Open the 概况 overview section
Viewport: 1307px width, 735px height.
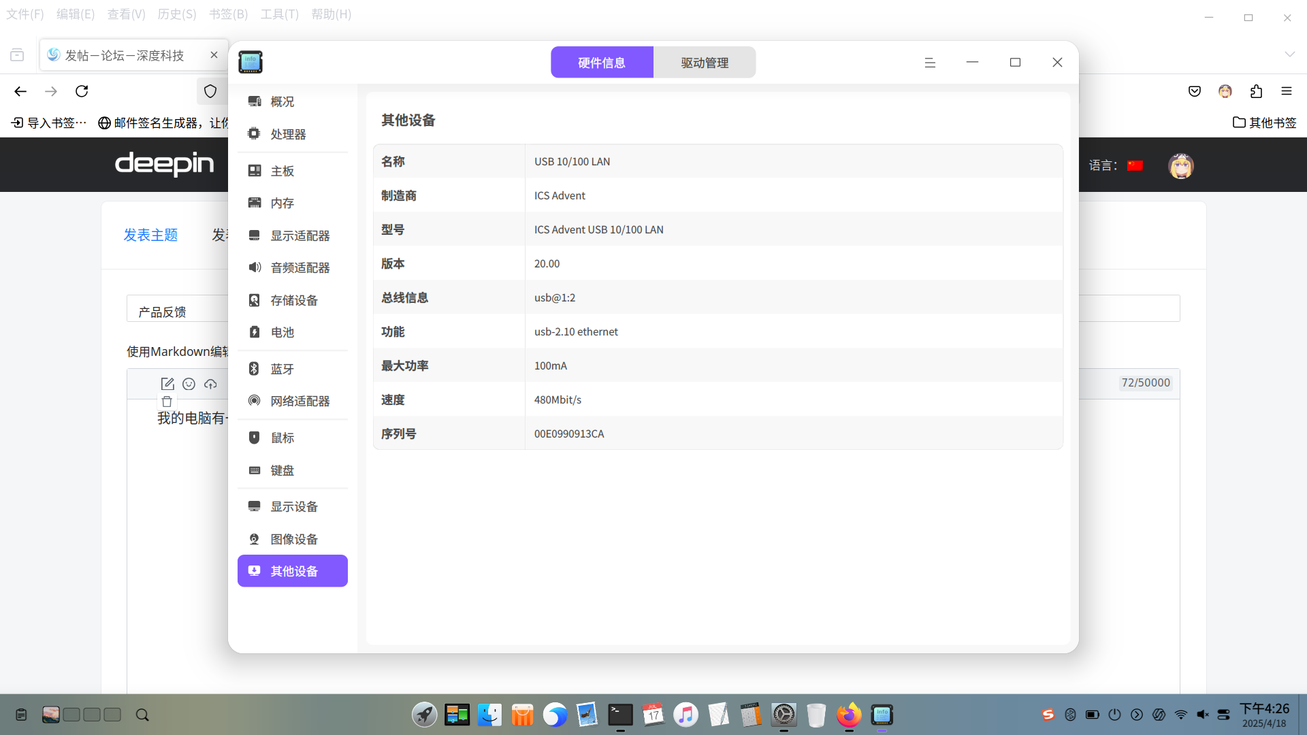293,101
